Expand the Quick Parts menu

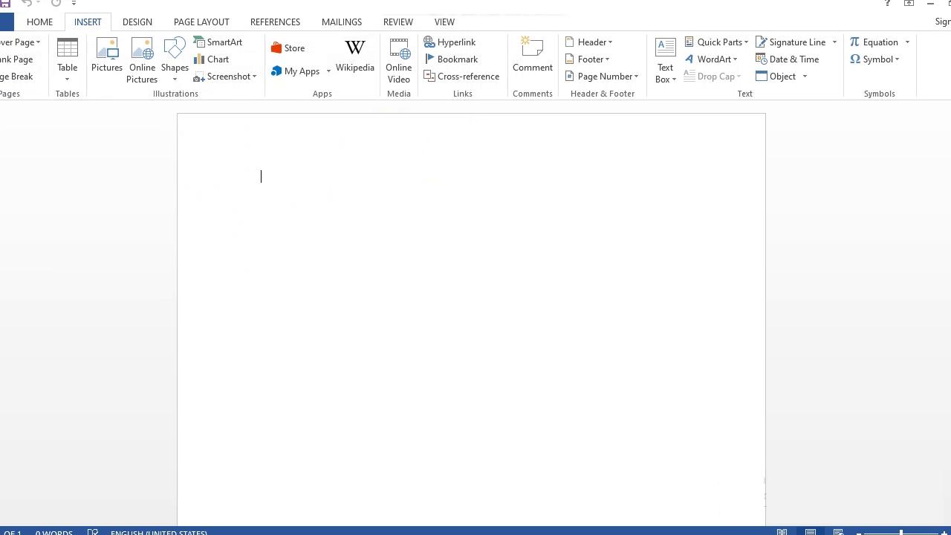pyautogui.click(x=716, y=42)
